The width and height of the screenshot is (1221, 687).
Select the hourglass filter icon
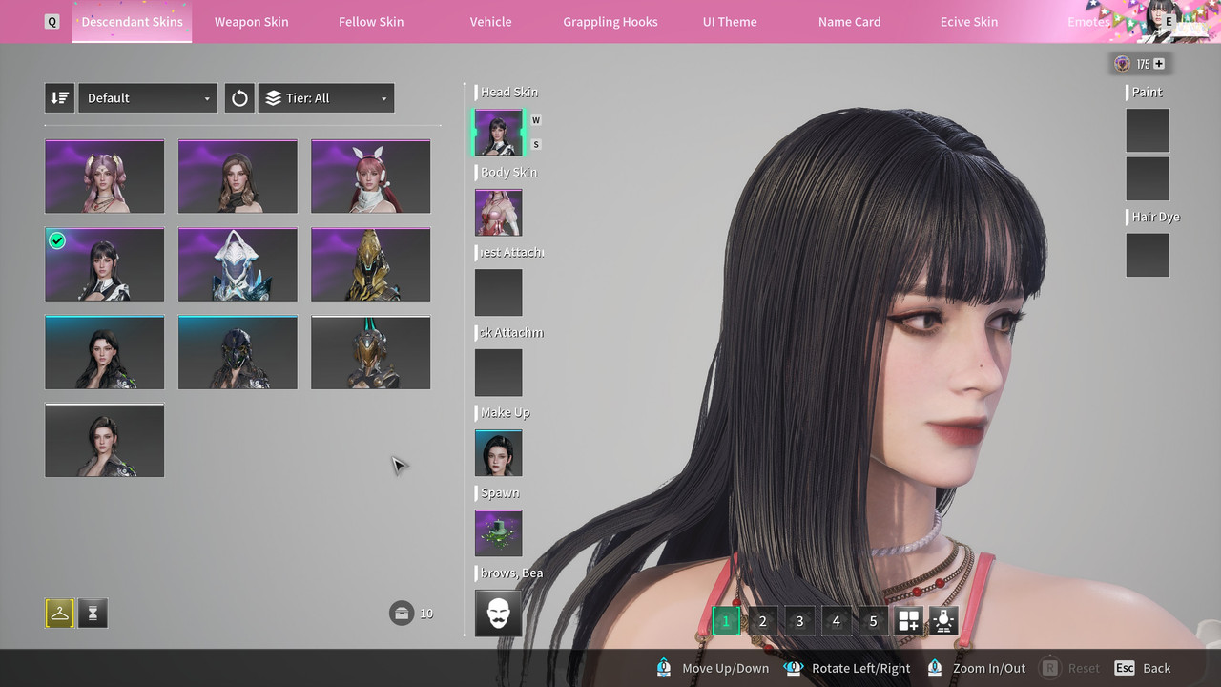point(93,614)
